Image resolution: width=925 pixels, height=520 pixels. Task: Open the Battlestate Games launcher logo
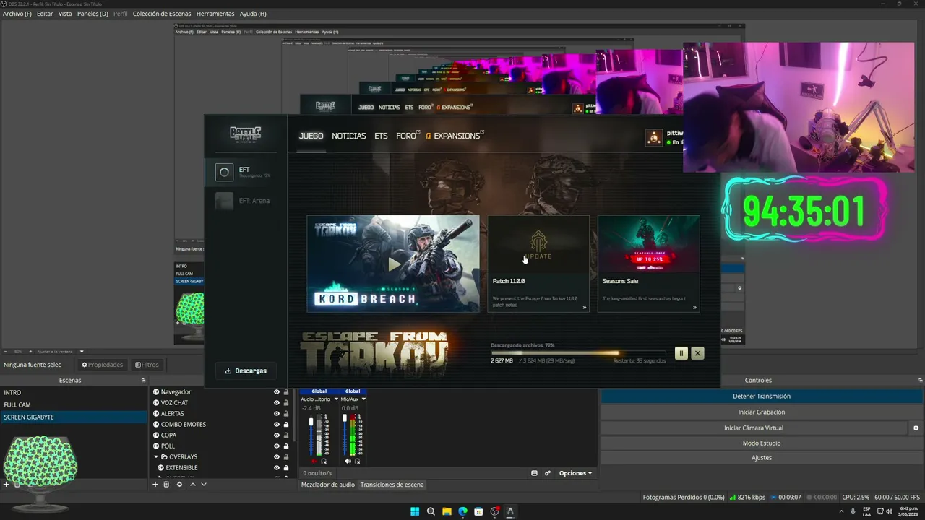245,134
